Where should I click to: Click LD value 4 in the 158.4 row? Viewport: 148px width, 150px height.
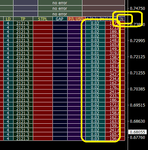[x=8, y=58]
